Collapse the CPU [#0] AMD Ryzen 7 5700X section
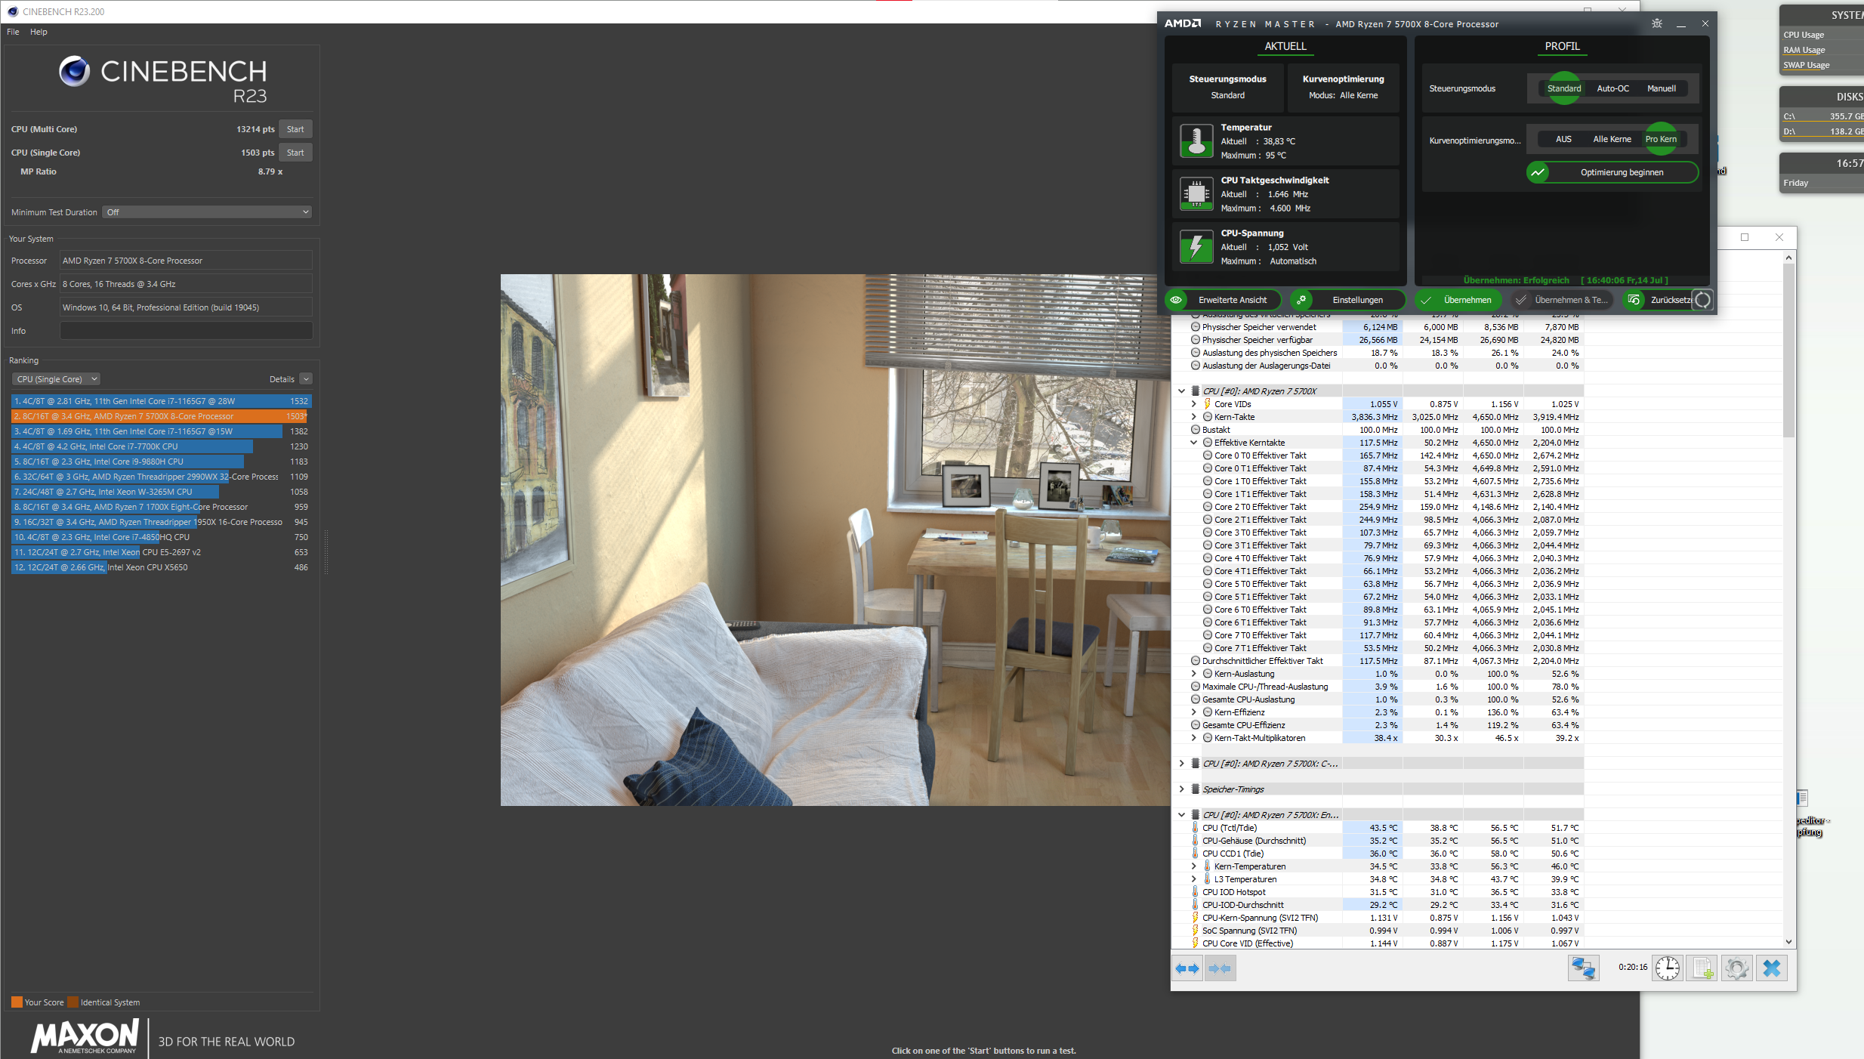This screenshot has height=1059, width=1864. click(x=1182, y=391)
